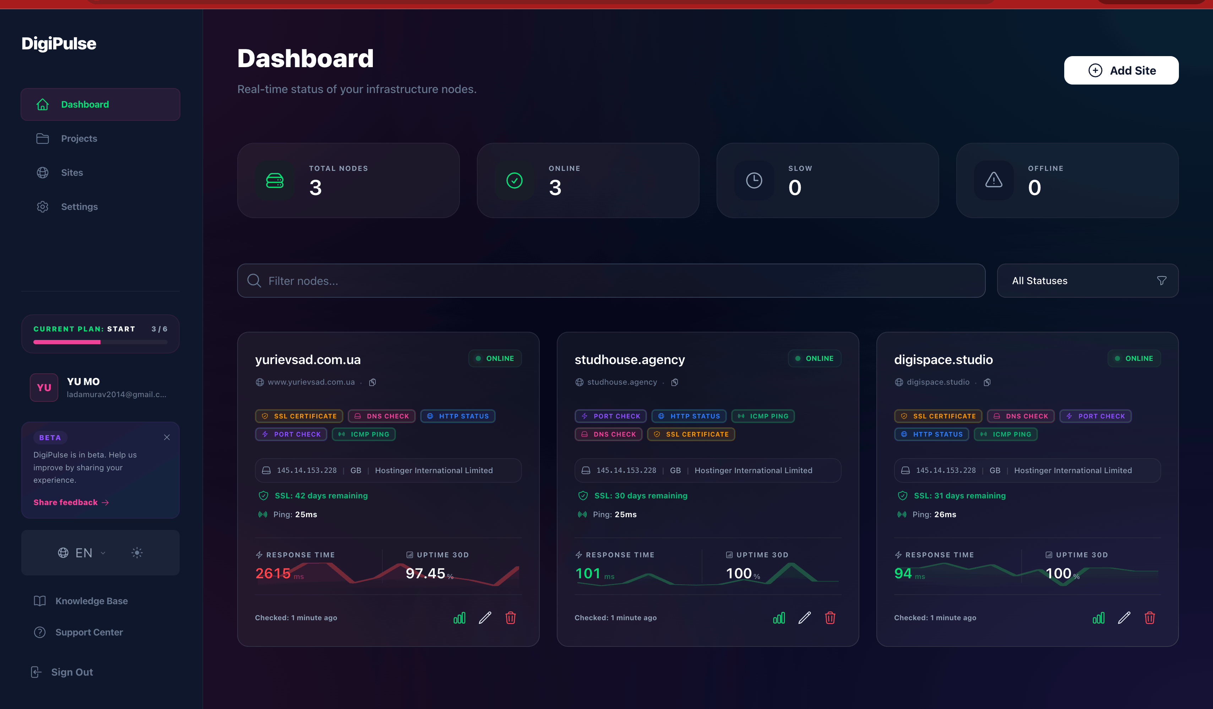Close the Beta feedback notice
This screenshot has width=1213, height=709.
point(167,437)
